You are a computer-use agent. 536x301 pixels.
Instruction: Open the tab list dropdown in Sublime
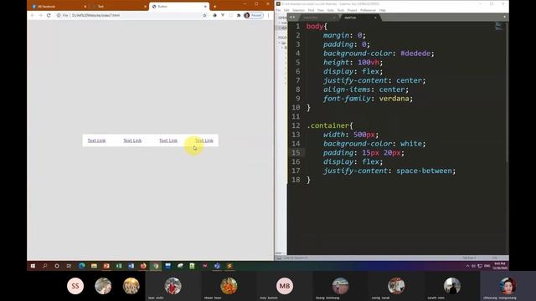(x=504, y=17)
